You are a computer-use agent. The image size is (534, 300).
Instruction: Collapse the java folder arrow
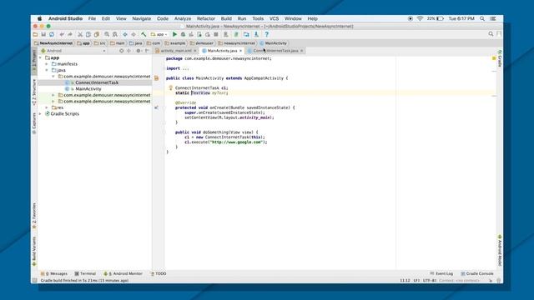[x=47, y=70]
